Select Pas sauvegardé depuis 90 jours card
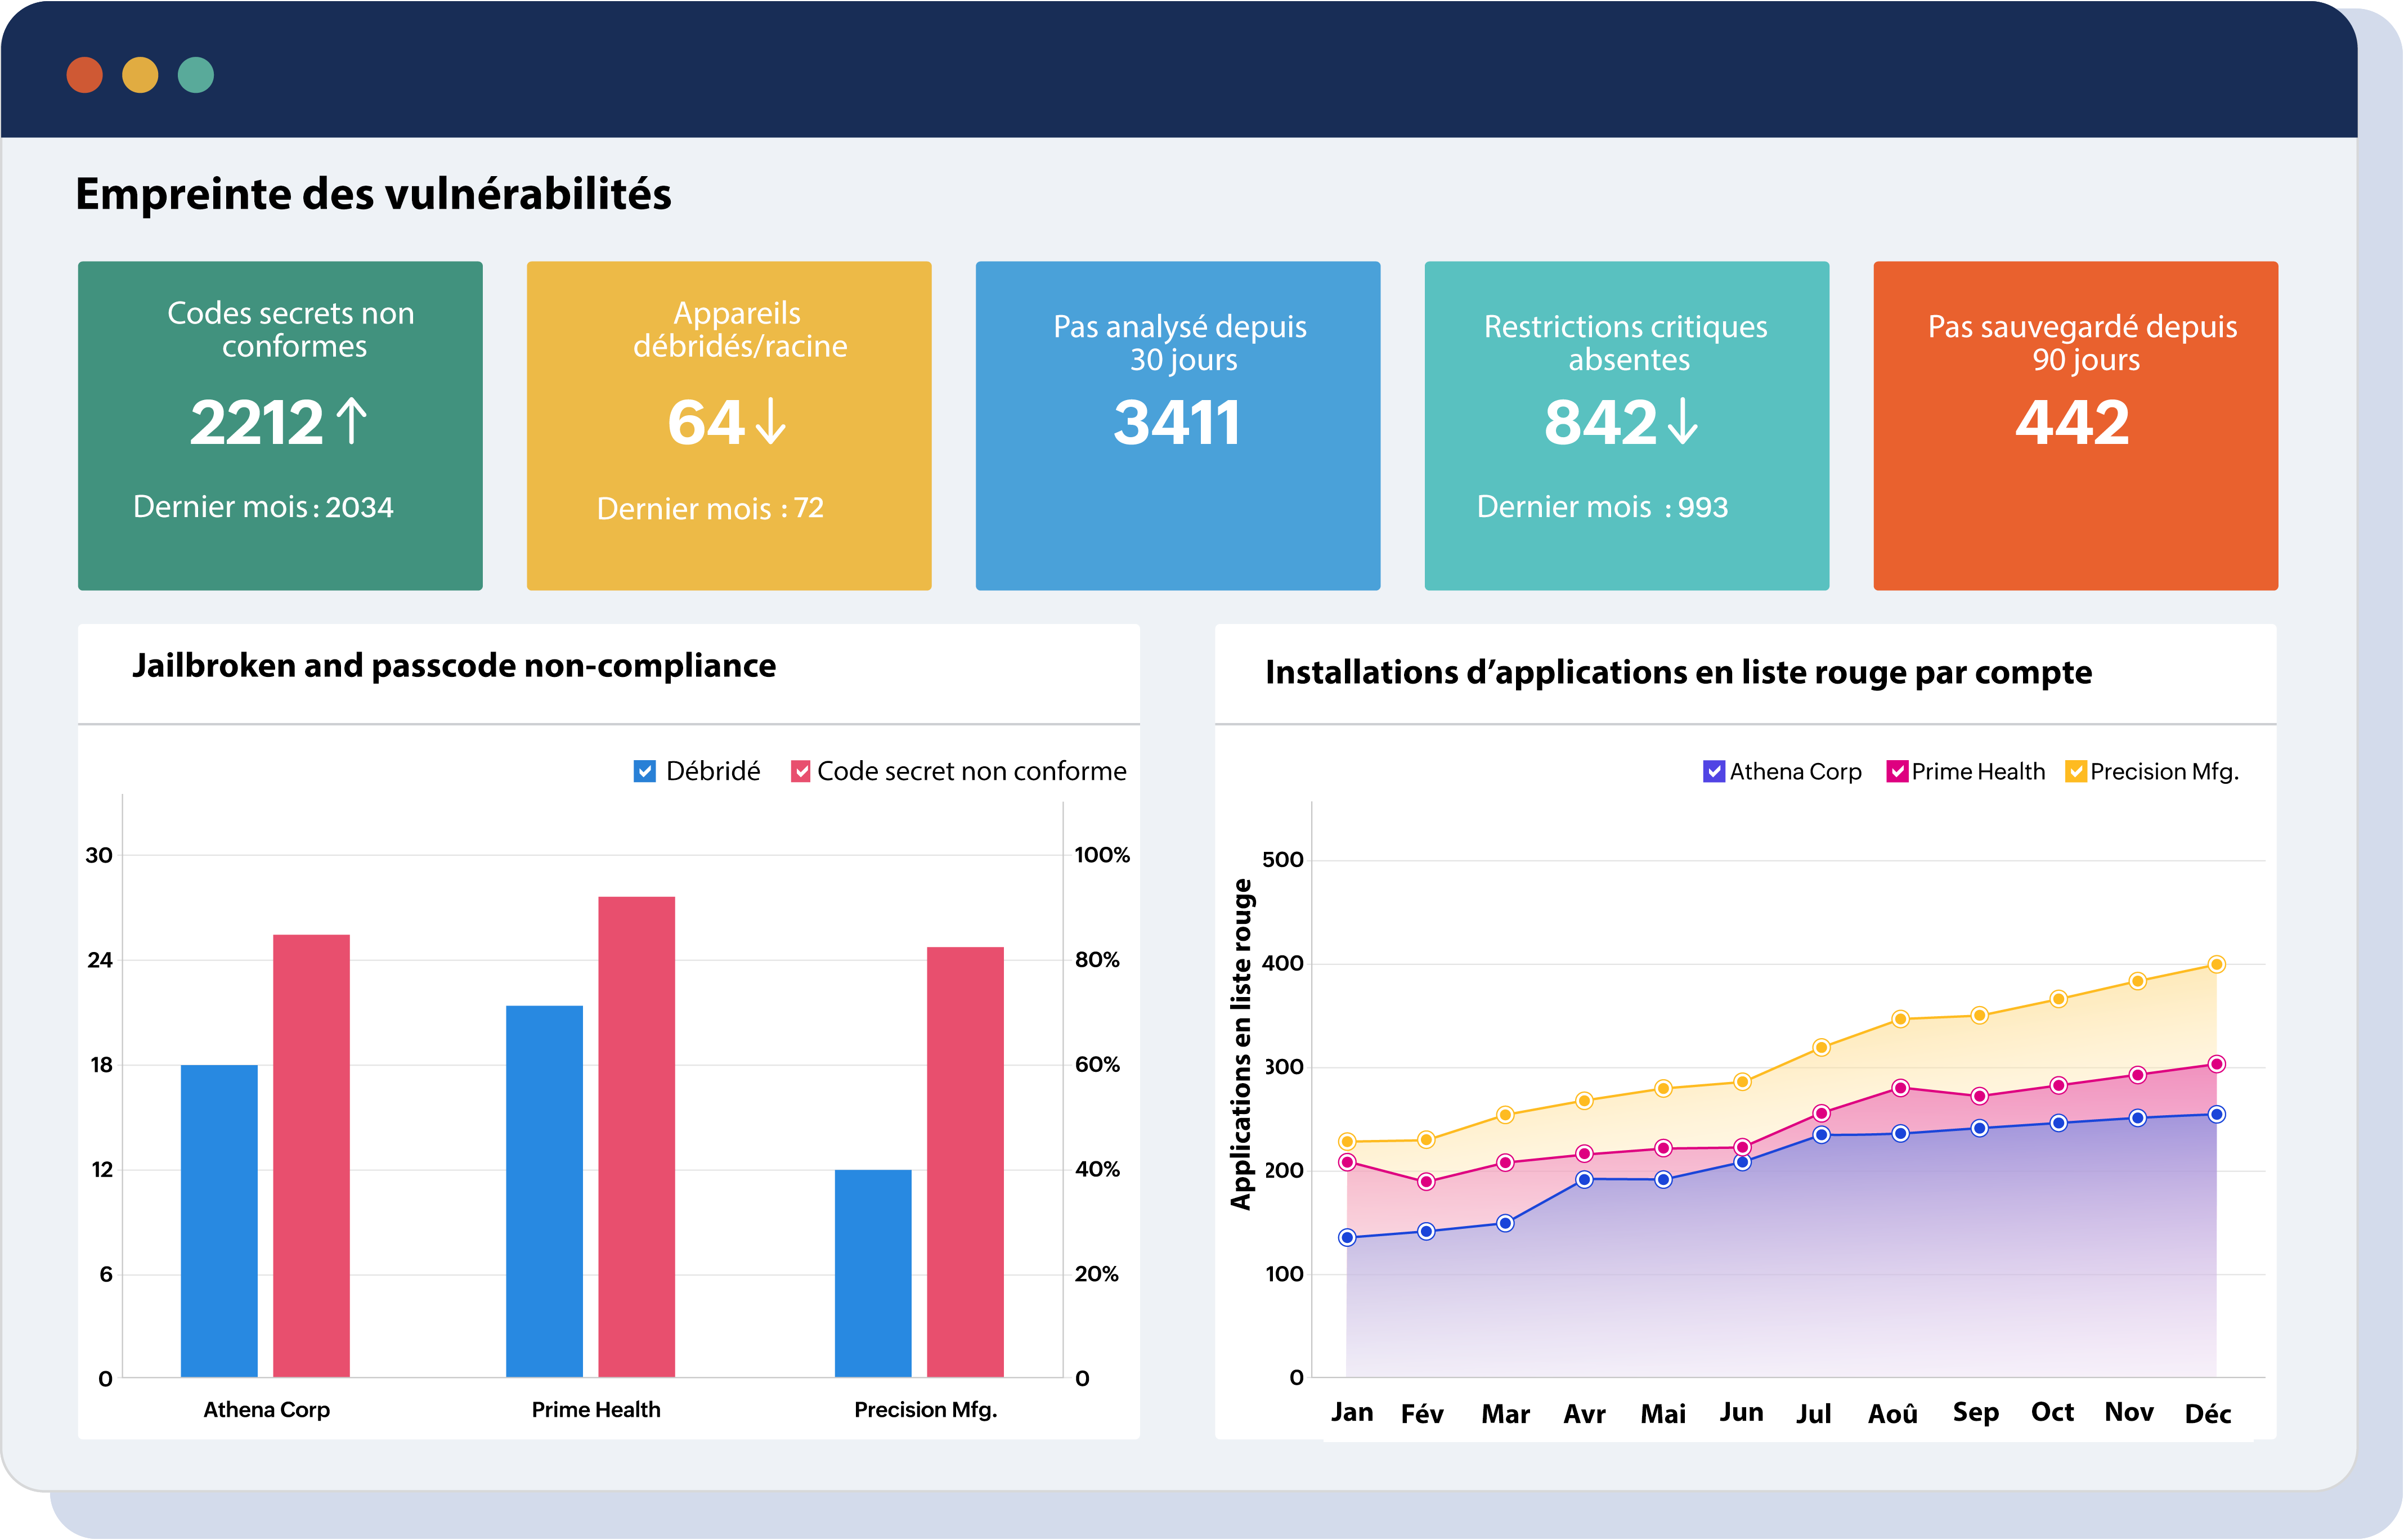Viewport: 2404px width, 1540px height. click(2076, 425)
